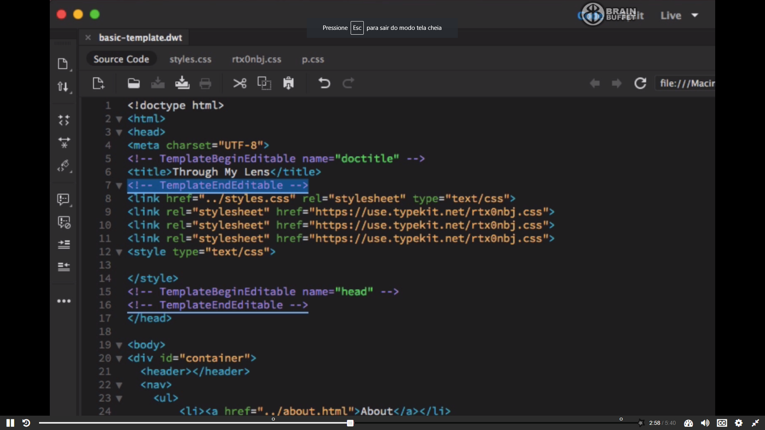Exit fullscreen mode in video player
The width and height of the screenshot is (765, 430).
tap(755, 423)
